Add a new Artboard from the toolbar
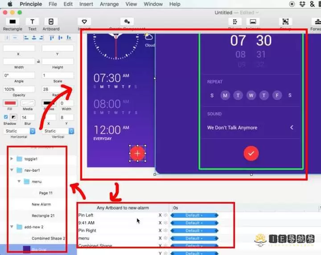 point(51,22)
